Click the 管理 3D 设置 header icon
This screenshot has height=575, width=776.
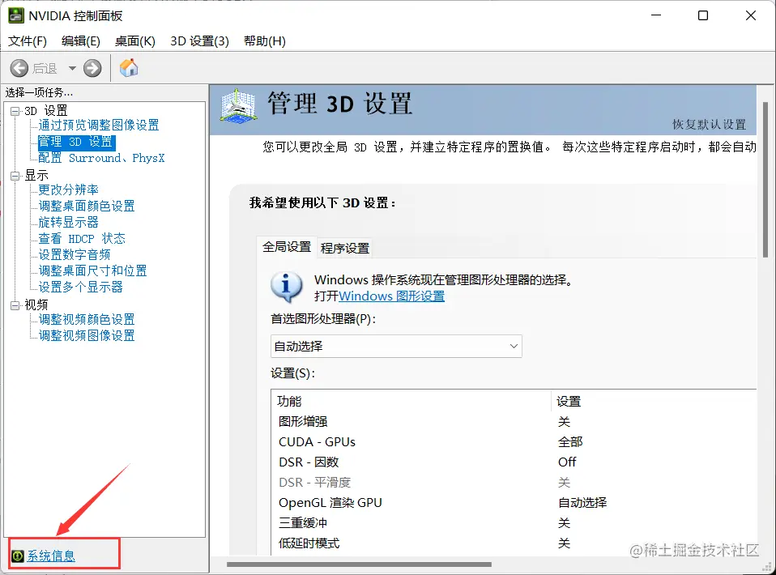238,105
